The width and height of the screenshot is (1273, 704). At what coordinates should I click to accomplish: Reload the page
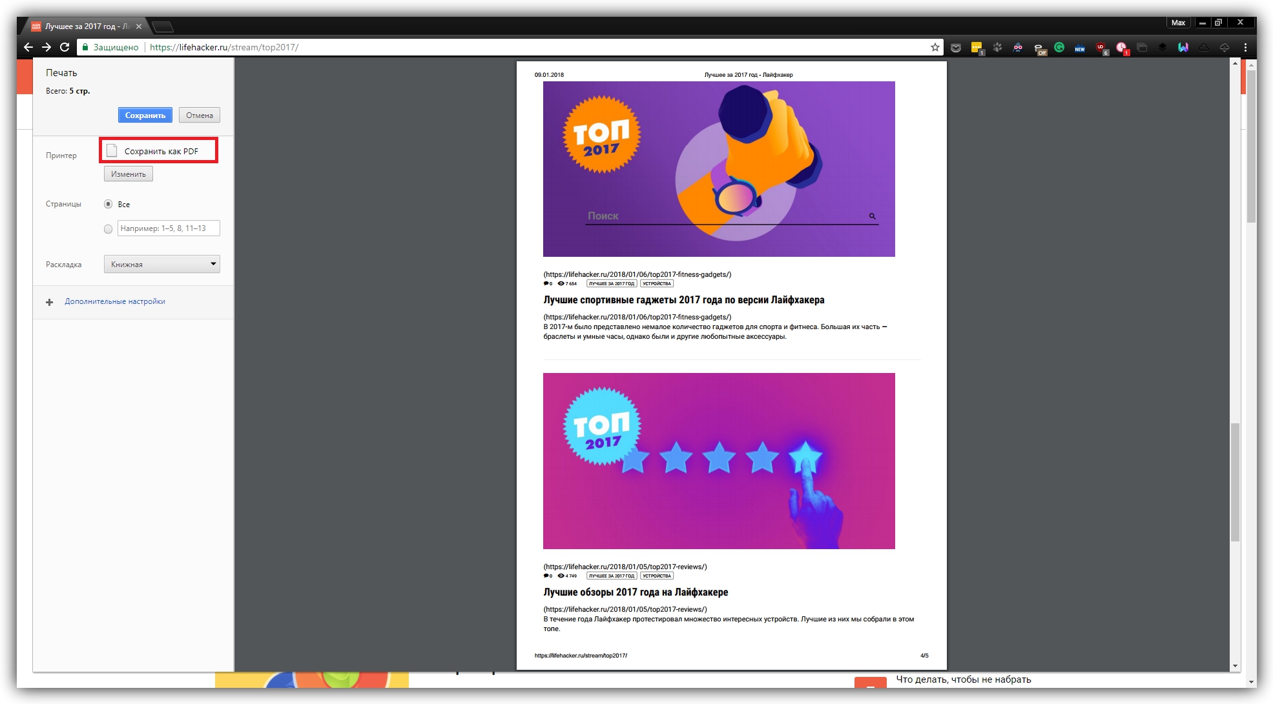(65, 47)
